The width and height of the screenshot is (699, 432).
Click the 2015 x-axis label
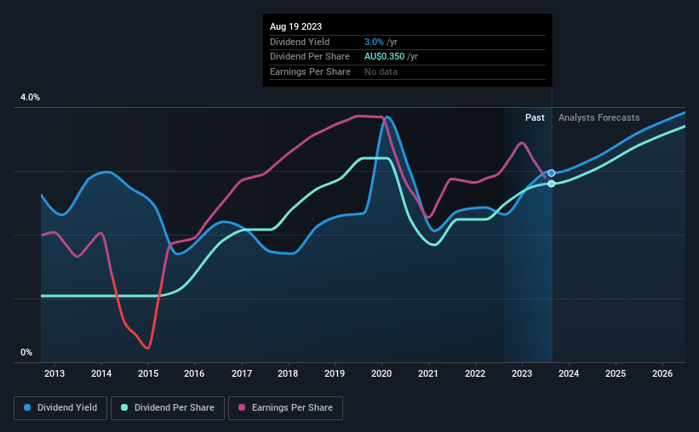coord(148,373)
